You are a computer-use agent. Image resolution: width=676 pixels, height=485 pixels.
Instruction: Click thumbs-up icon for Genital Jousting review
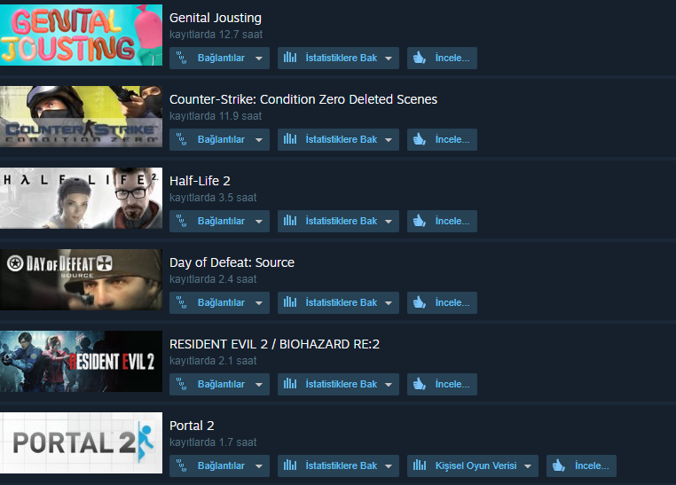(420, 58)
